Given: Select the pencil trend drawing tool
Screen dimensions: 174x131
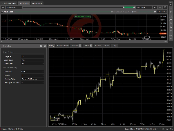Looking at the screenshot, I should [x=171, y=23].
